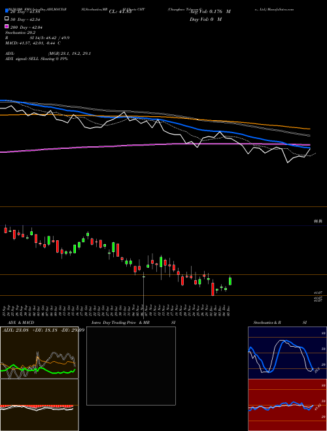
Task: Open the blue Stochastics chart panel
Action: [x=287, y=353]
